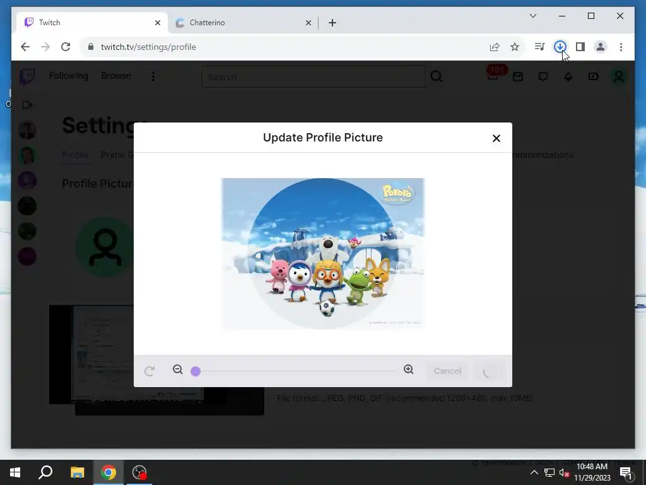Click the current profile avatar placeholder

click(105, 248)
